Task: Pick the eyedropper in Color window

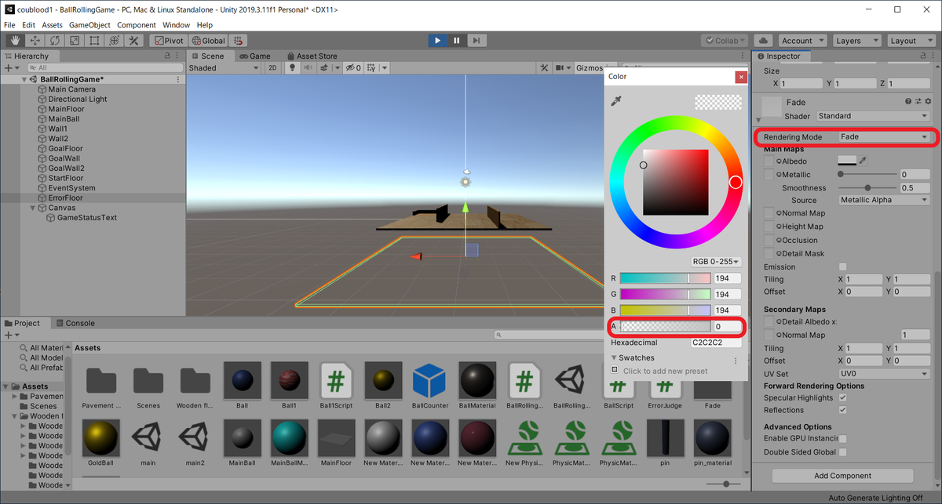Action: [x=618, y=101]
